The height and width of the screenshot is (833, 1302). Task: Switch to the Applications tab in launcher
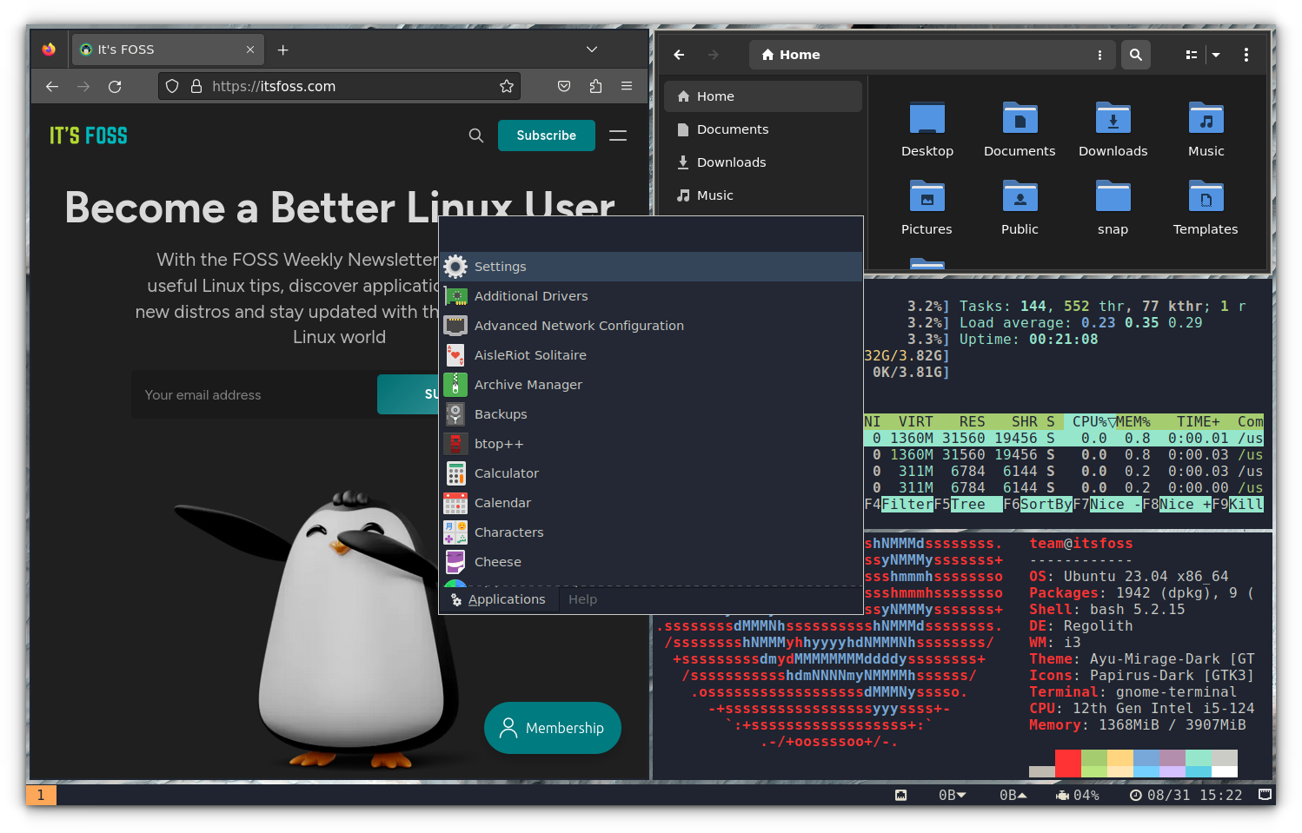point(506,599)
